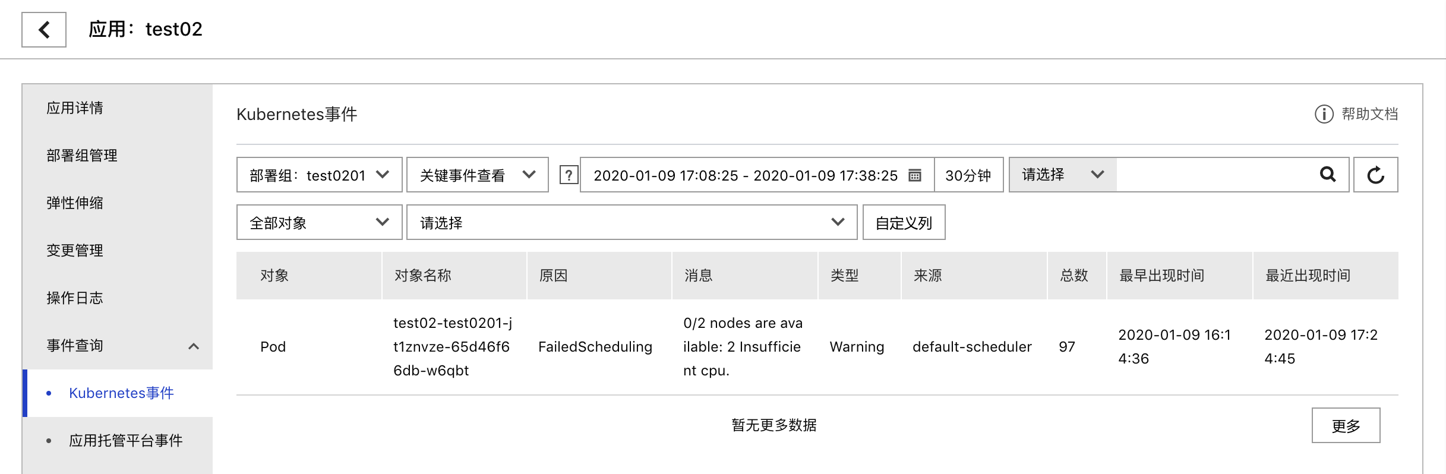
Task: Open the wide 请选择 dropdown
Action: [632, 222]
